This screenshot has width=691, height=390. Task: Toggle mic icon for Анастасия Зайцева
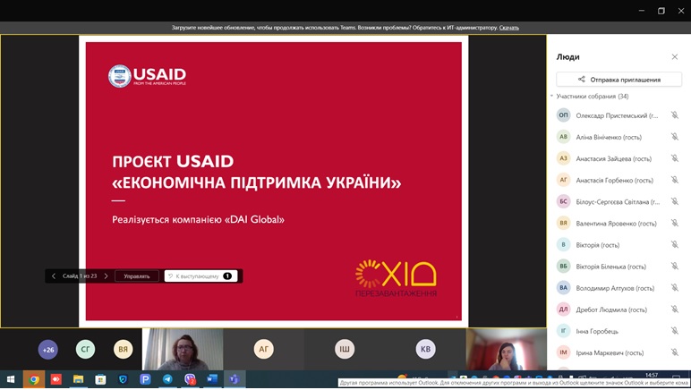tap(675, 158)
